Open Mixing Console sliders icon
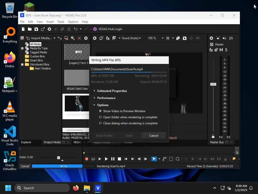Image resolution: width=258 pixels, height=194 pixels. coord(231,38)
